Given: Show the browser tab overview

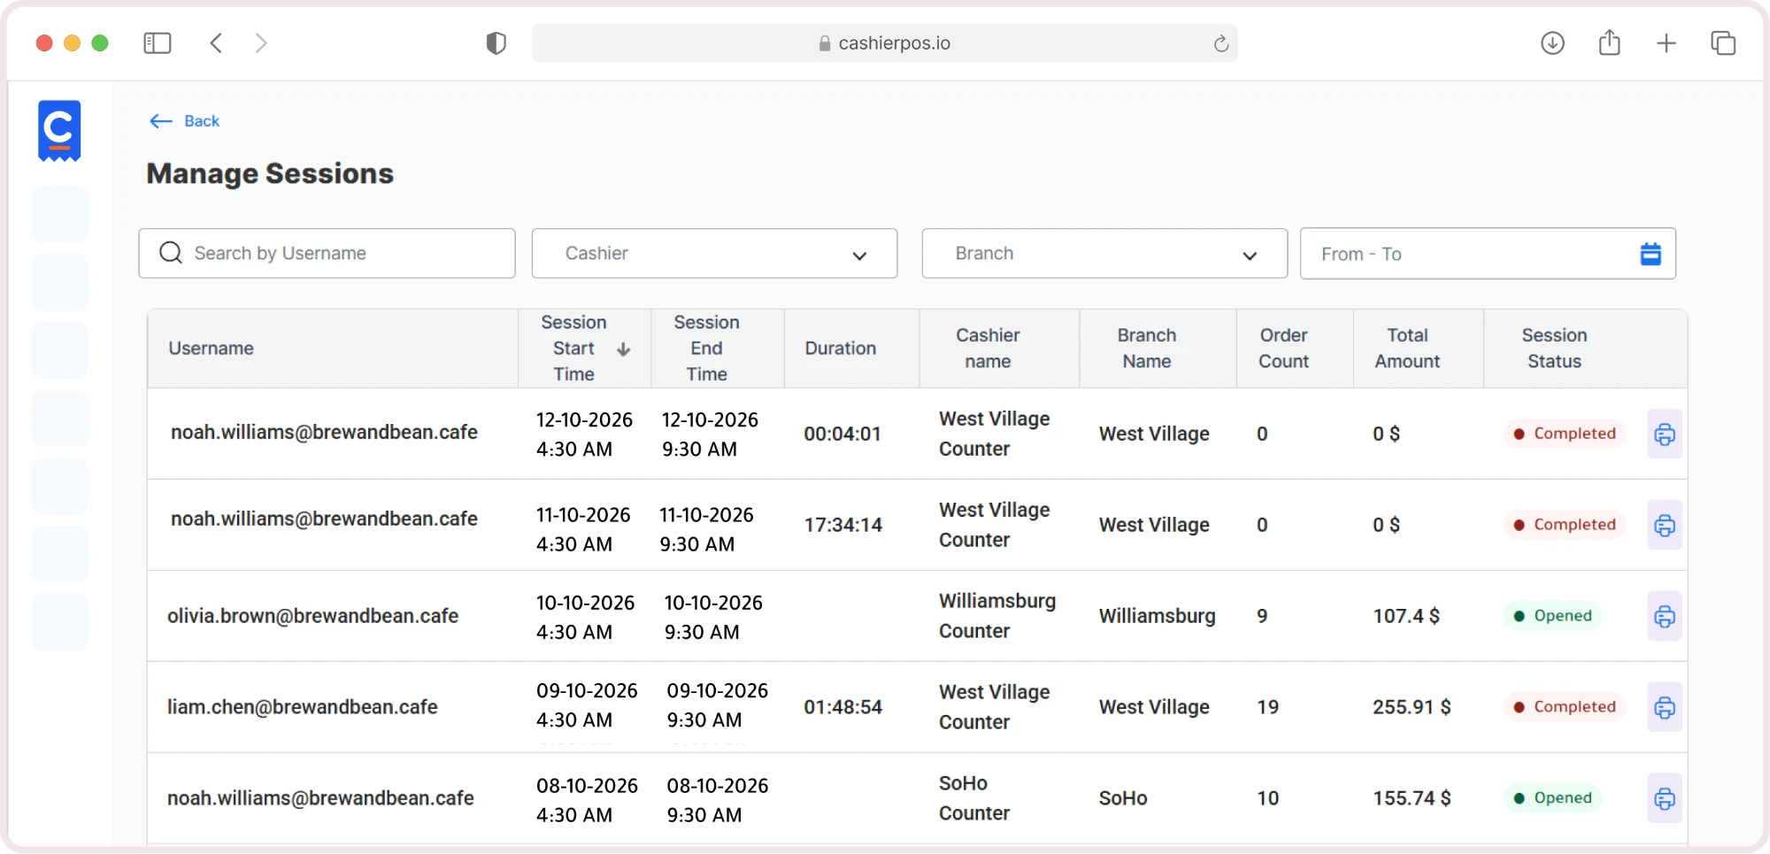Looking at the screenshot, I should pos(1722,42).
